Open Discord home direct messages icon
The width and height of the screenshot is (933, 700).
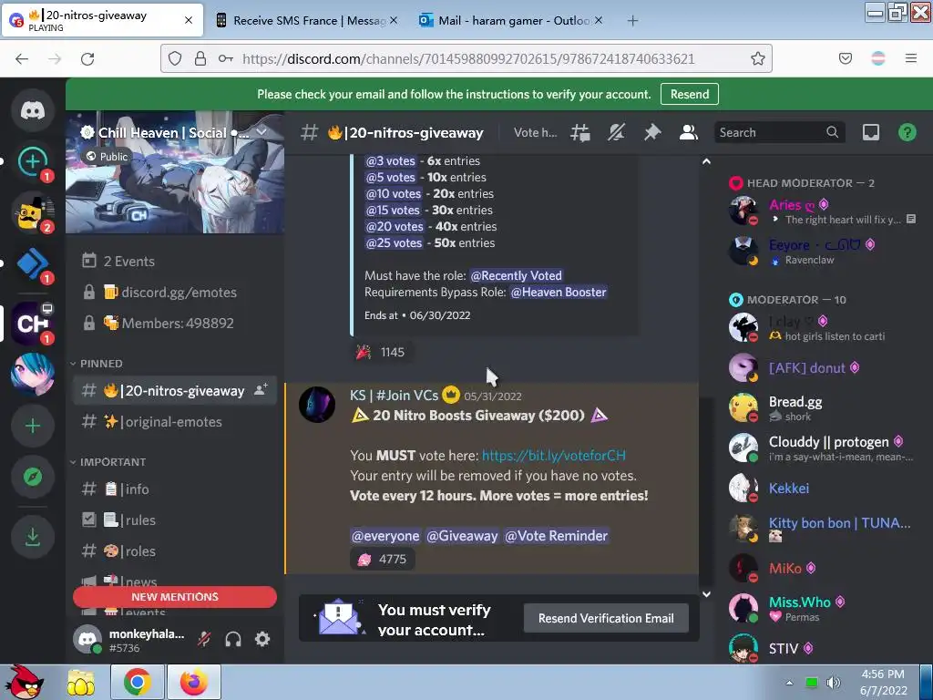33,110
